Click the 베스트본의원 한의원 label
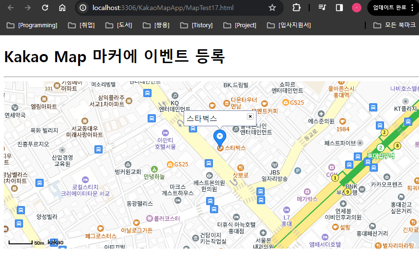 209,186
